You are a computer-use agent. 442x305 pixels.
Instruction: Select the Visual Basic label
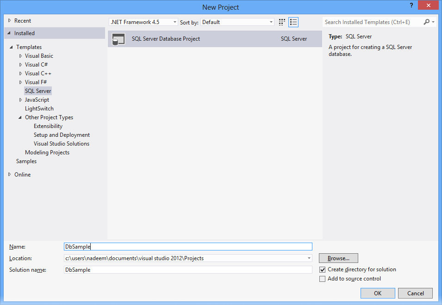coord(39,56)
